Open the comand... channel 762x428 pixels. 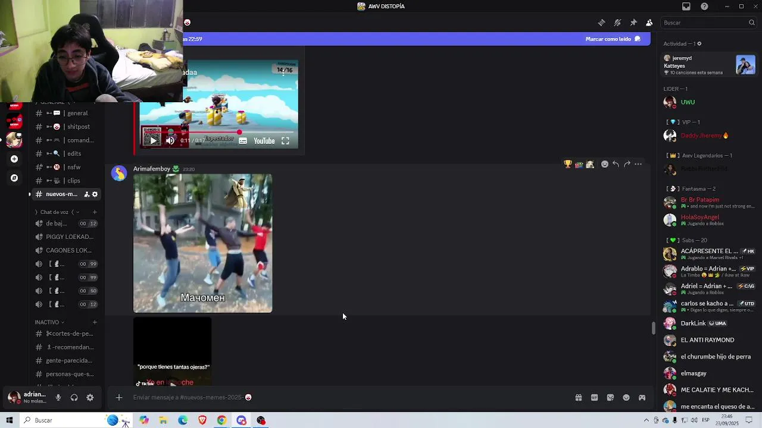coord(67,140)
